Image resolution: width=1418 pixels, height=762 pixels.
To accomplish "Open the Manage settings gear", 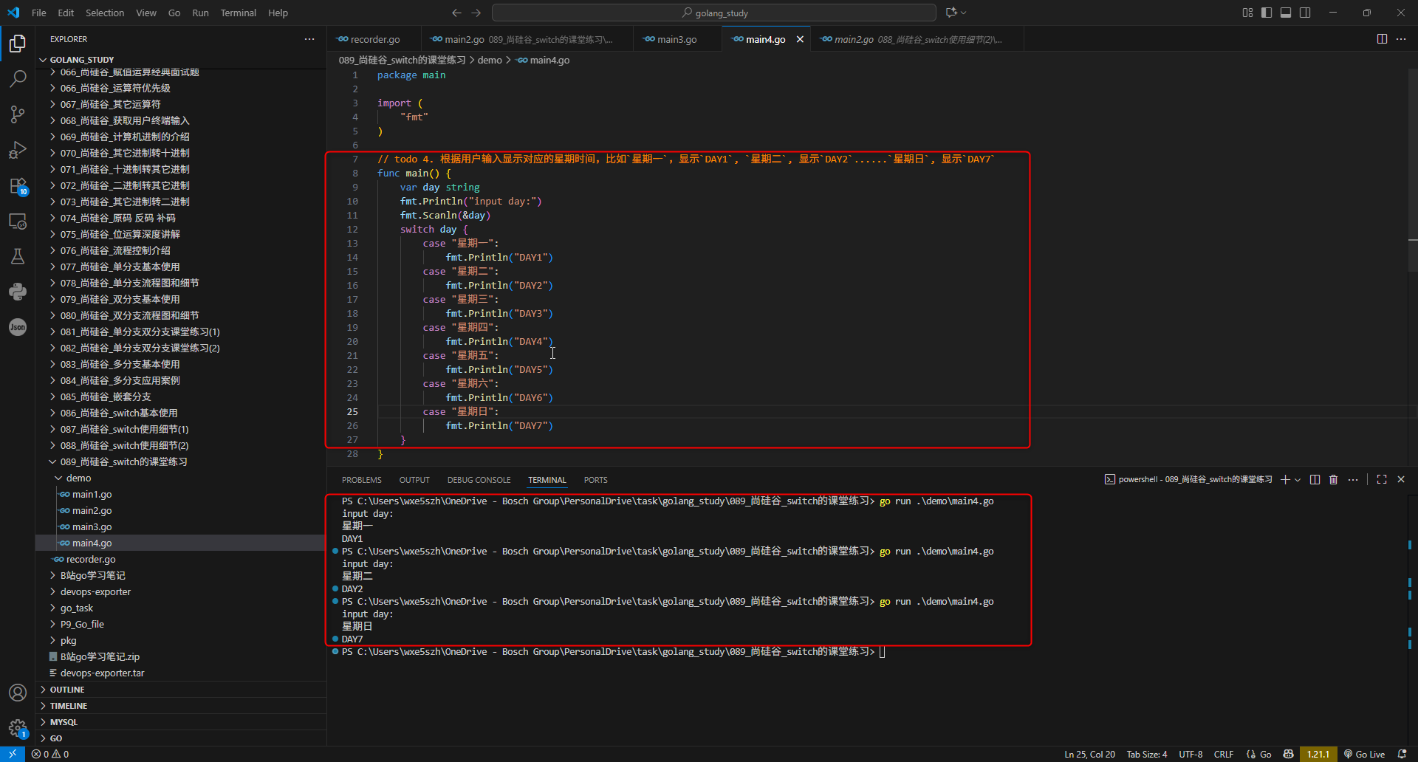I will [18, 728].
